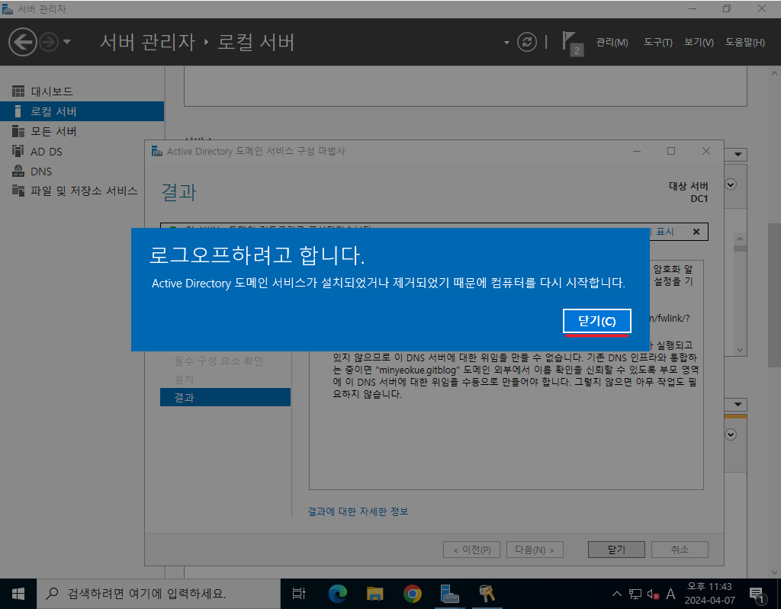Open the 결과에 대한 자세한 정보 link

coord(358,511)
